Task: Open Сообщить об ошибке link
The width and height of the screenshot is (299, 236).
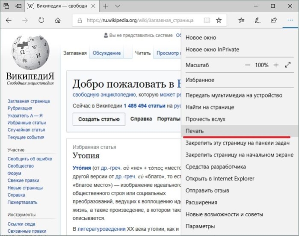Action: (30, 159)
